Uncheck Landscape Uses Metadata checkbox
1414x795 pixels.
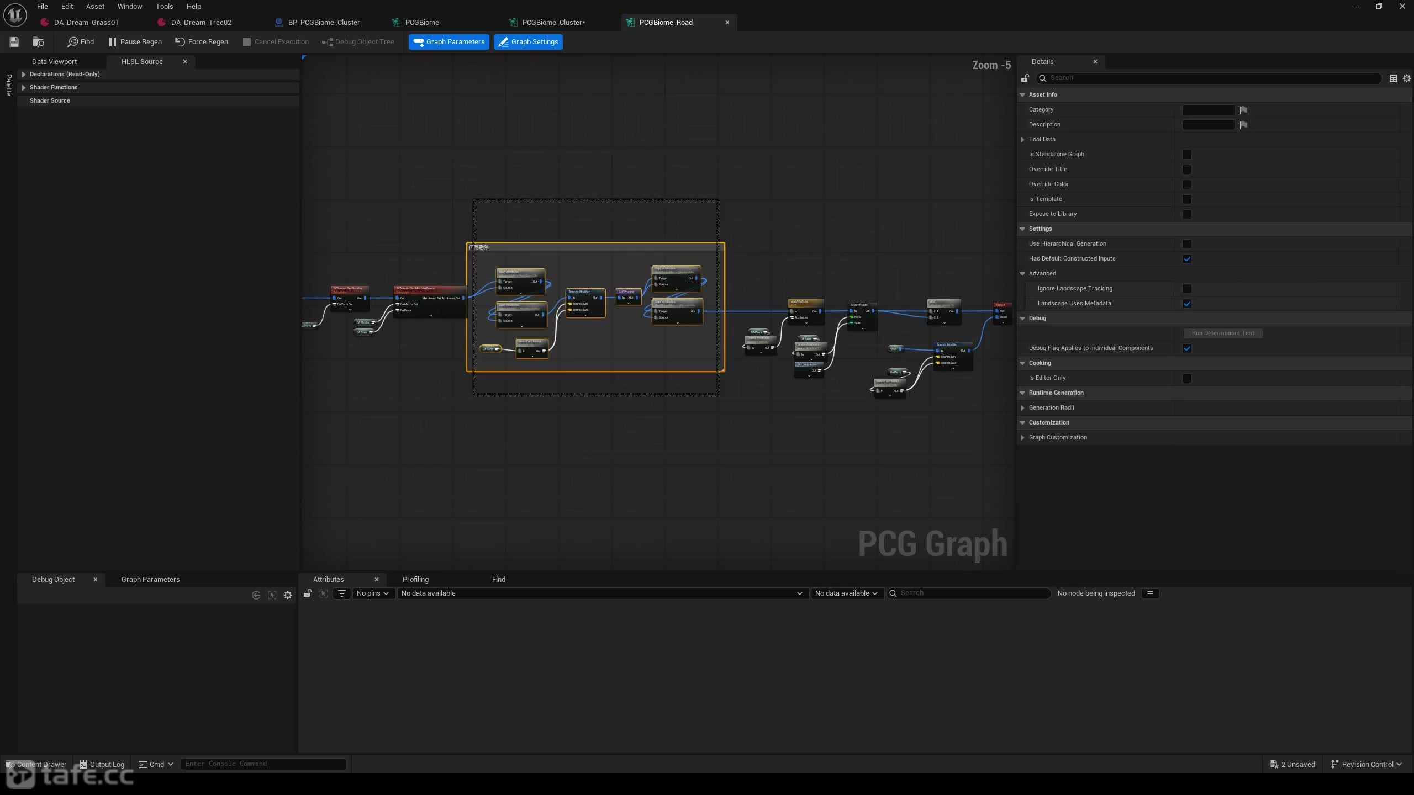click(x=1186, y=304)
